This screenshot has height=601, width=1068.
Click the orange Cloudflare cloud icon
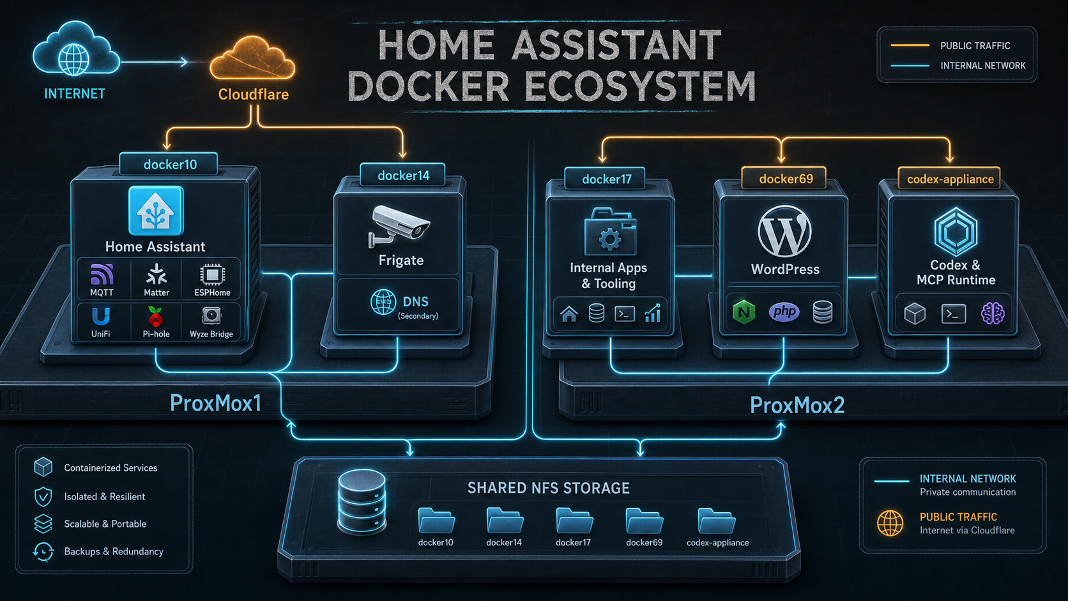pyautogui.click(x=252, y=59)
